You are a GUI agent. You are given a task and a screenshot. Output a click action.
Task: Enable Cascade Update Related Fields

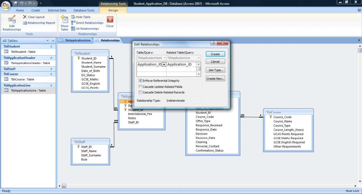pyautogui.click(x=140, y=87)
